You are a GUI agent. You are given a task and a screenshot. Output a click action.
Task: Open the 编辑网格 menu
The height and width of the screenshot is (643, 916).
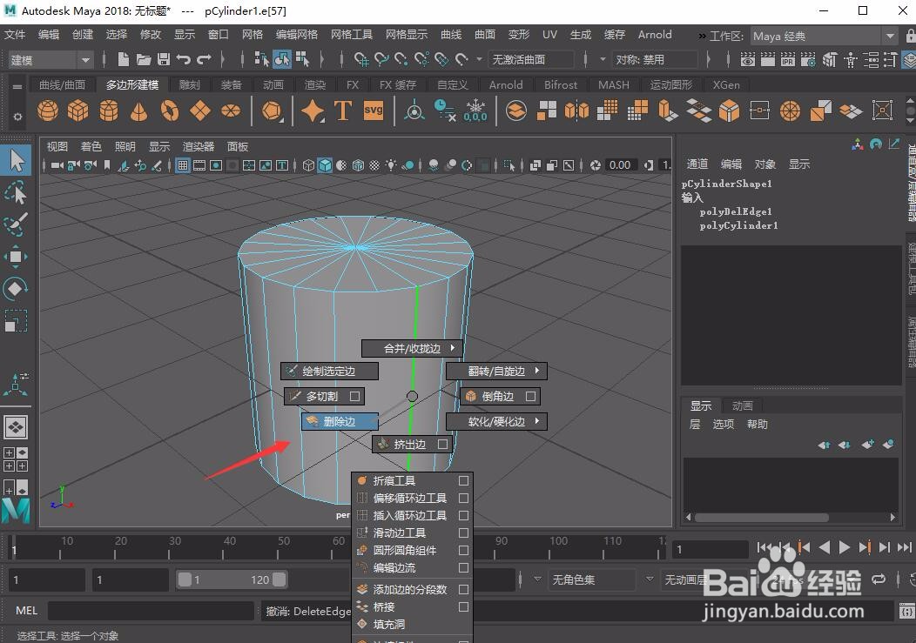point(297,35)
